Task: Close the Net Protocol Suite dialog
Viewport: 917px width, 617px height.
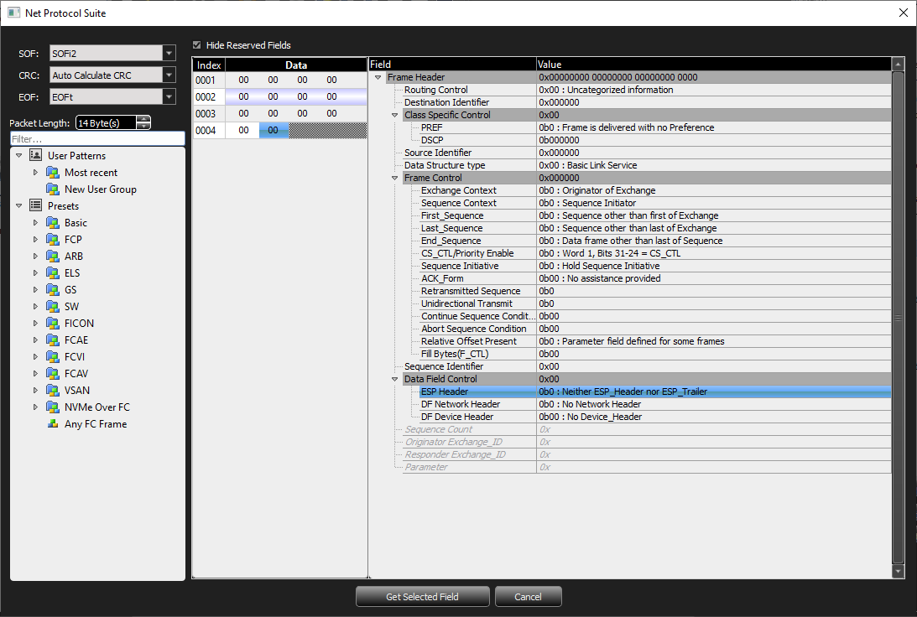Action: click(x=903, y=13)
